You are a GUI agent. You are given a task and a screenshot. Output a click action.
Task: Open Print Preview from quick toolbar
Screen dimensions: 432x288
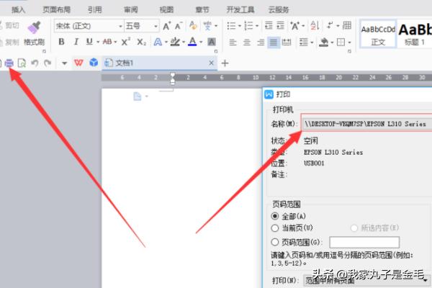[x=22, y=63]
